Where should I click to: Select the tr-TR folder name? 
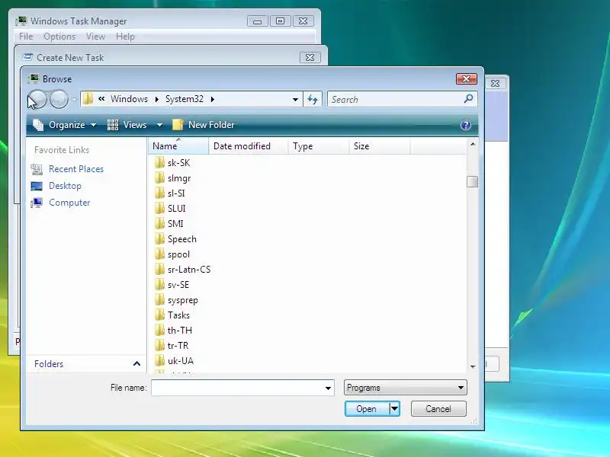pyautogui.click(x=178, y=346)
